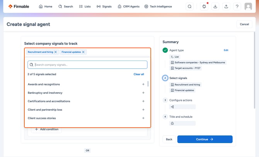Add Certifications and accreditations signal
The image size is (259, 157).
point(143,101)
